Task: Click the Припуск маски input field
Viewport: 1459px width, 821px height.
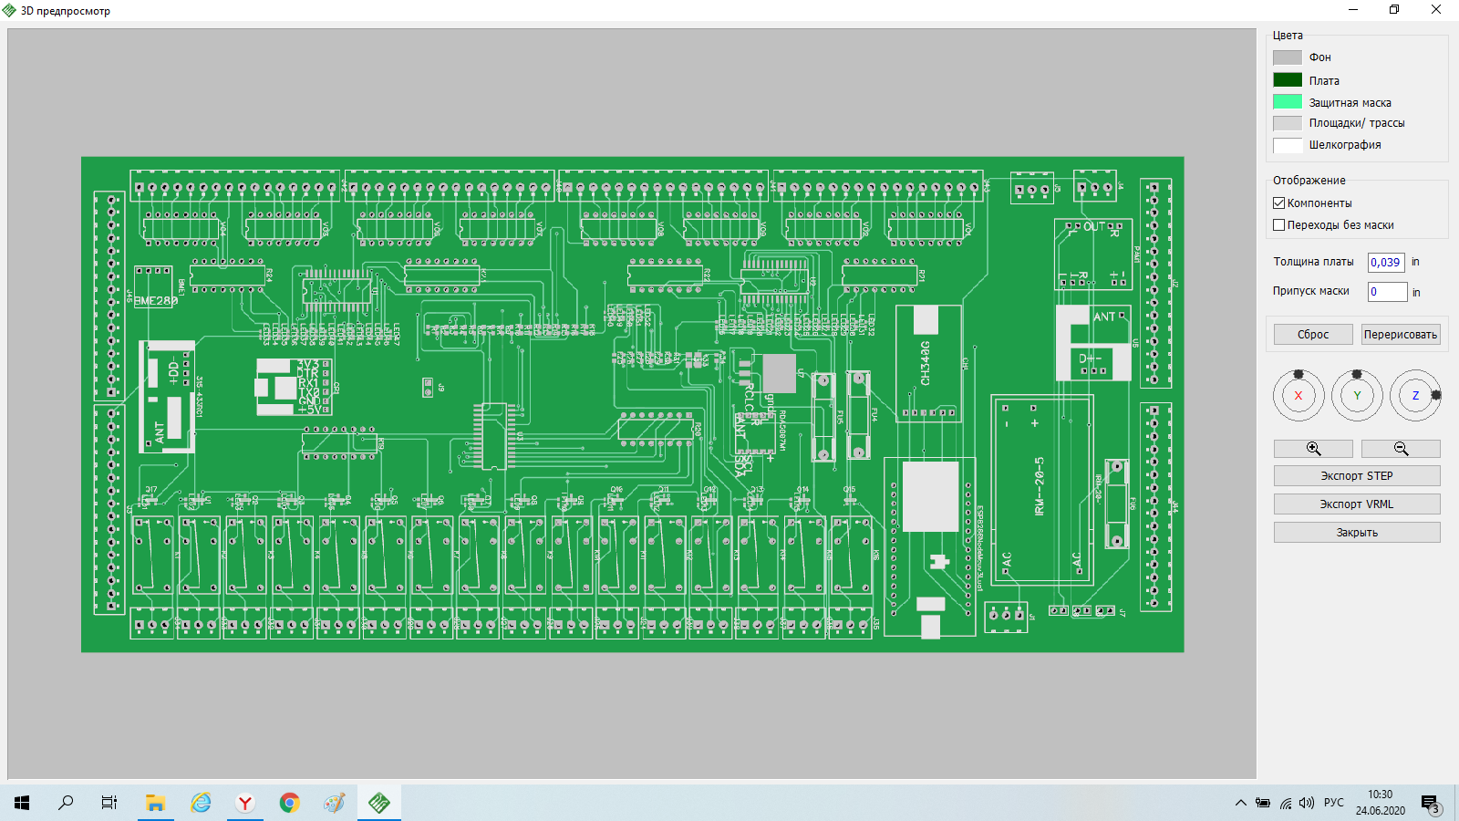Action: pos(1386,292)
